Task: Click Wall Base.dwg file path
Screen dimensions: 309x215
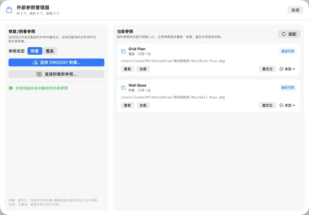Action: (x=173, y=97)
